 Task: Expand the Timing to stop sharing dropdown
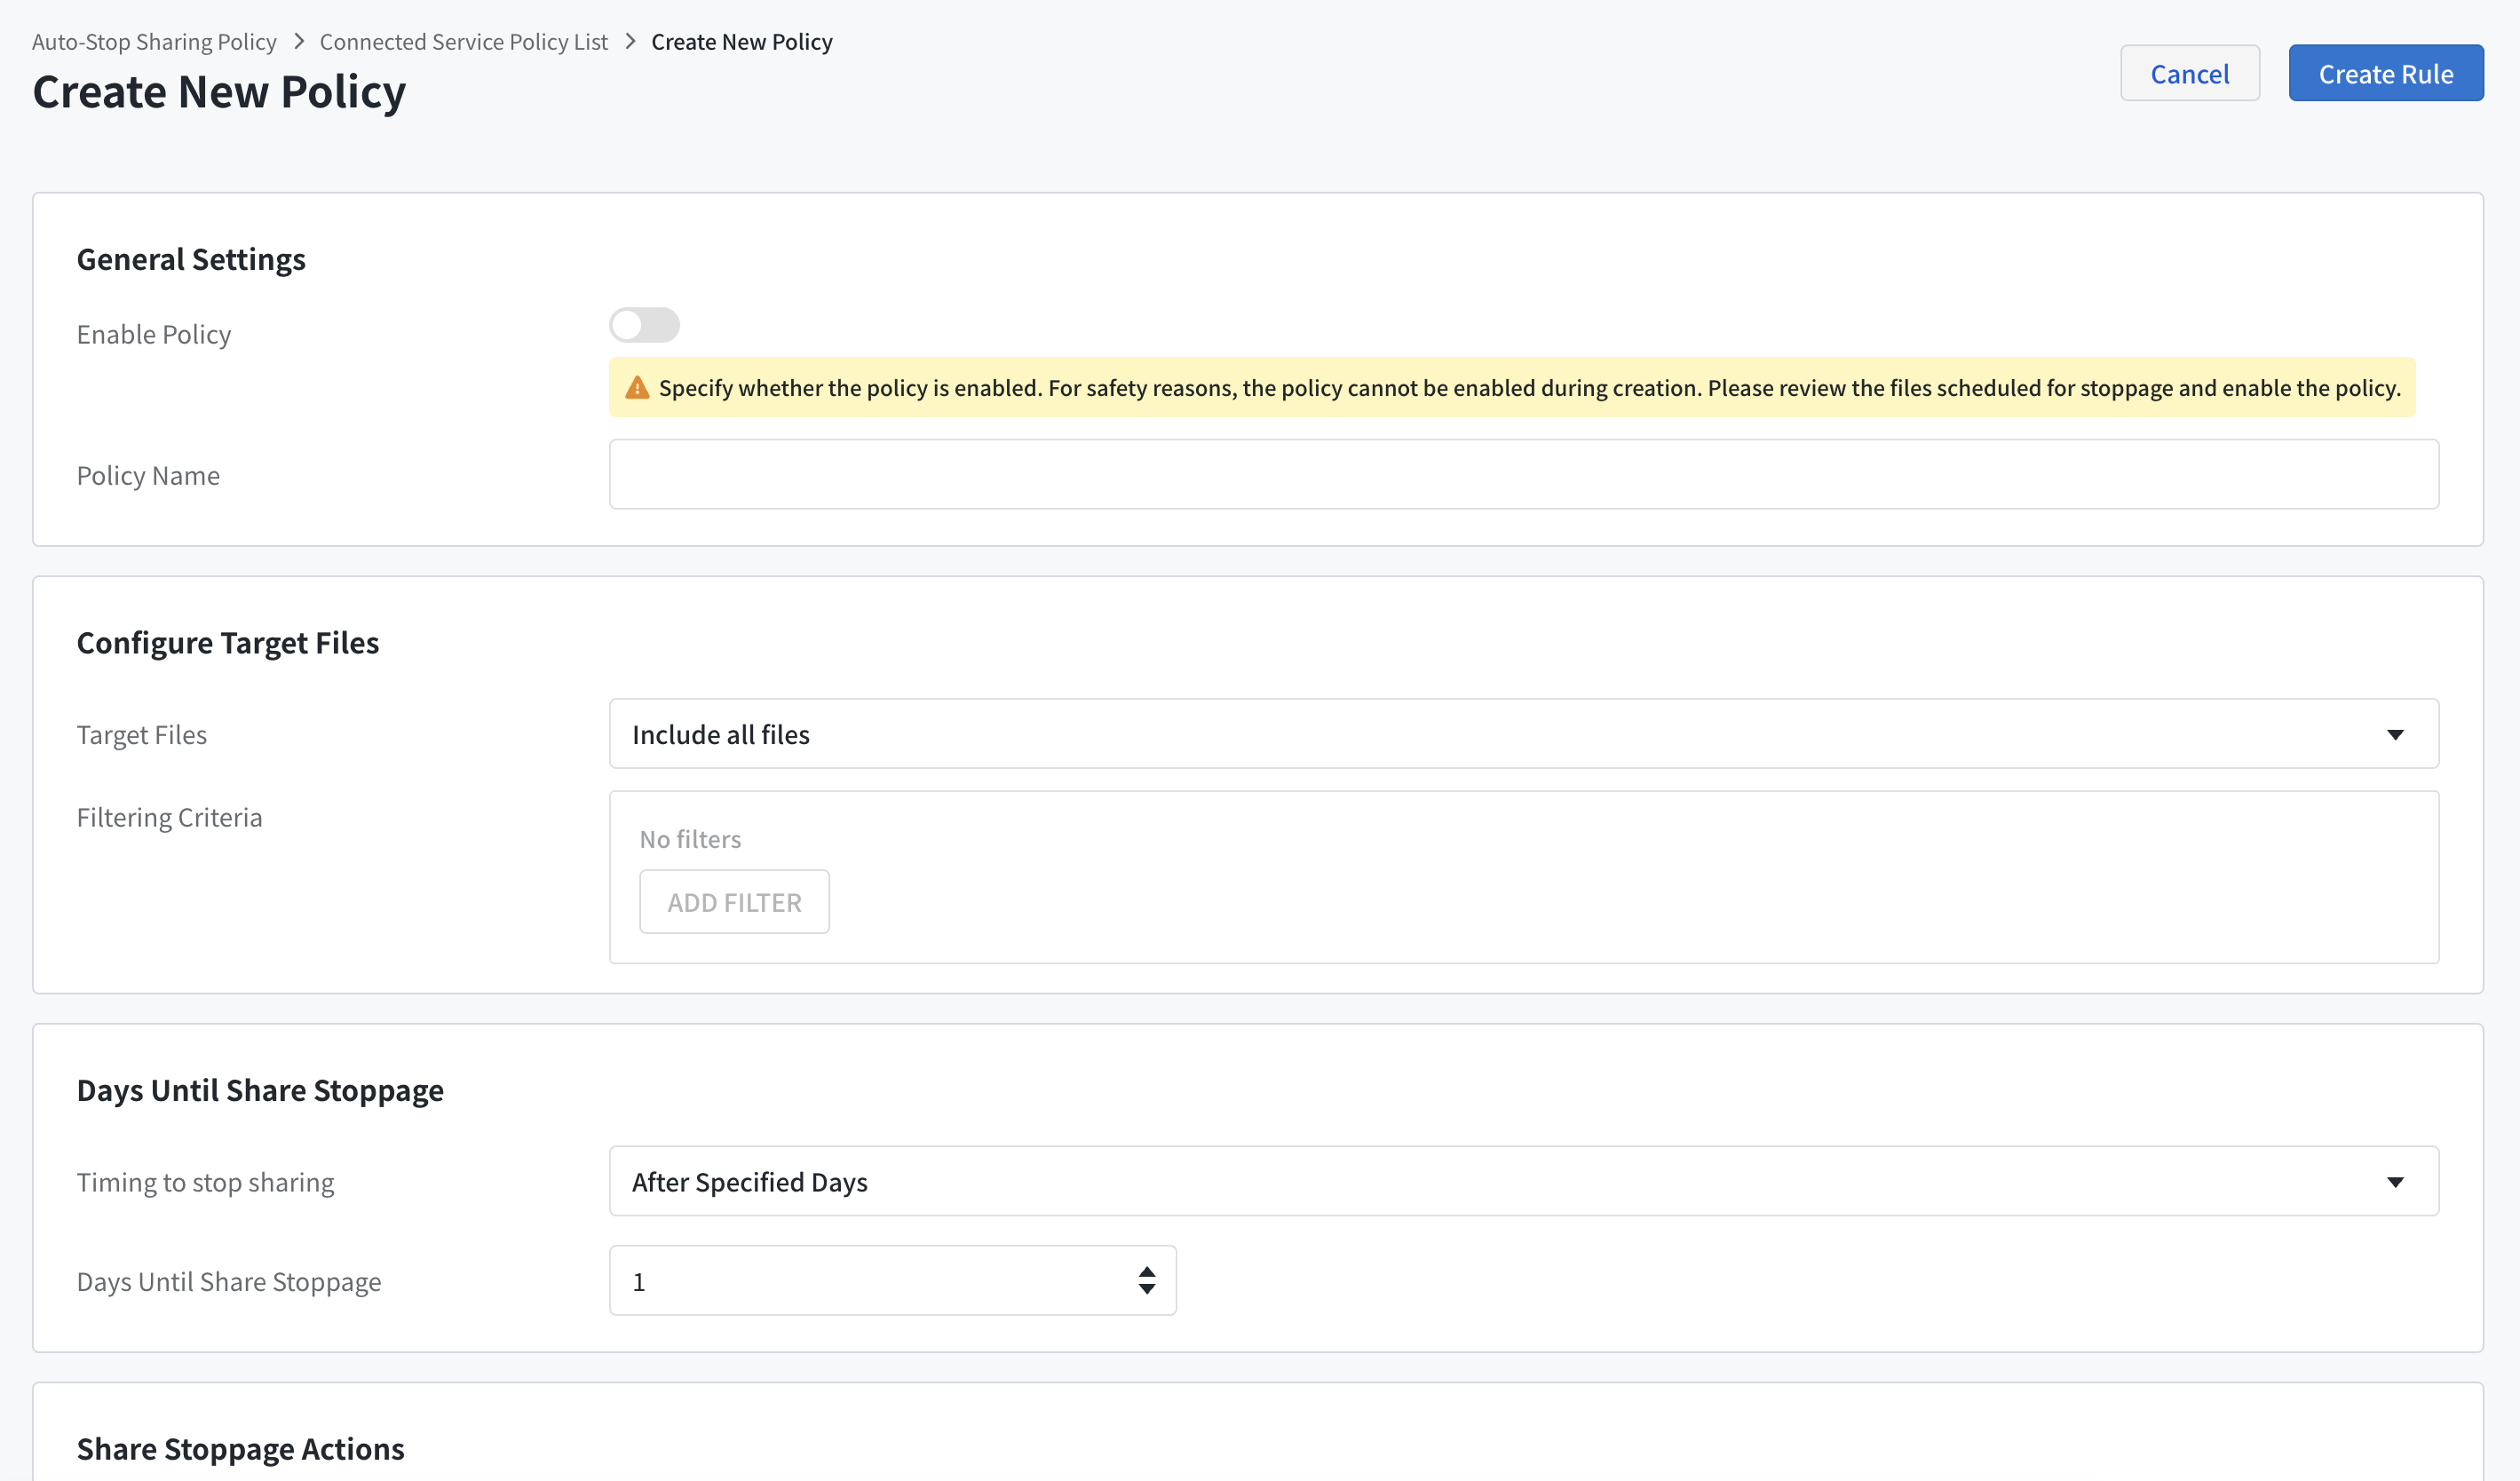[1524, 1181]
